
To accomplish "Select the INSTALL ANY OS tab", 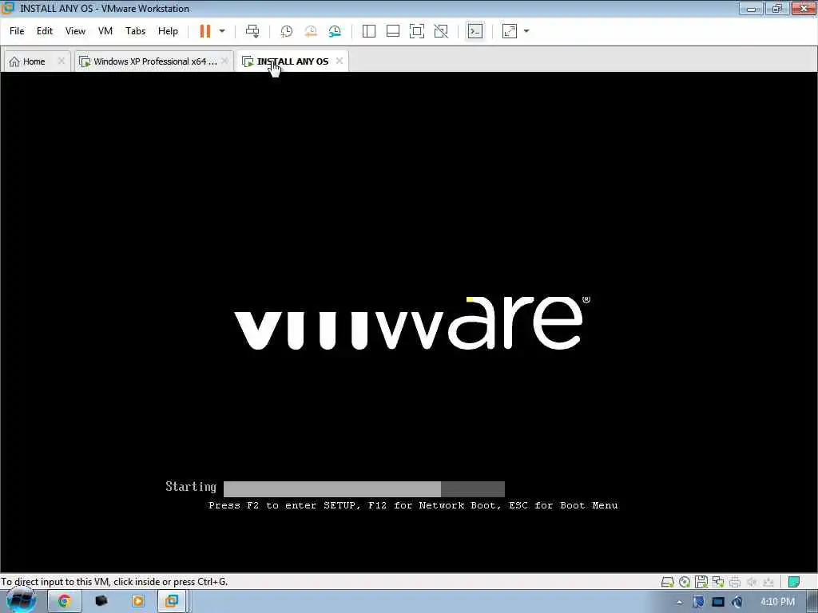I will click(x=292, y=61).
